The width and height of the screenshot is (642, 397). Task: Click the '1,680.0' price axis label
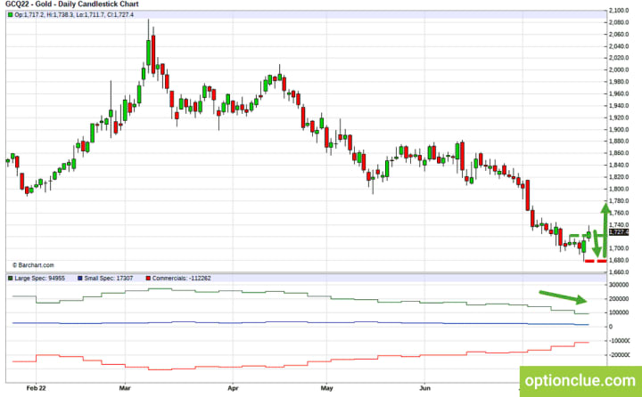[x=619, y=261]
